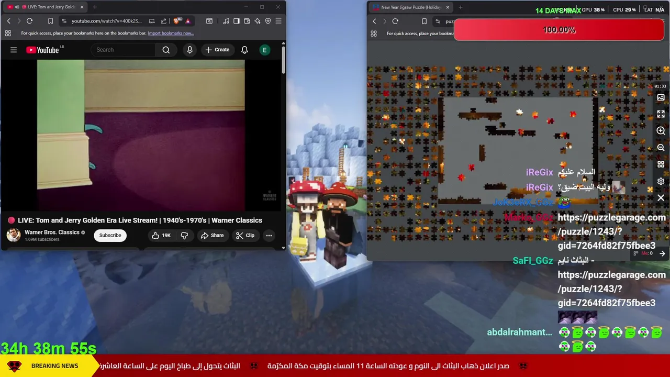Go back in the YouTube browser window

click(9, 21)
